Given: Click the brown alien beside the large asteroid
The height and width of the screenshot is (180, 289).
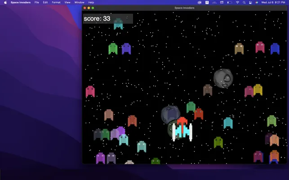Looking at the screenshot, I should coord(208,90).
